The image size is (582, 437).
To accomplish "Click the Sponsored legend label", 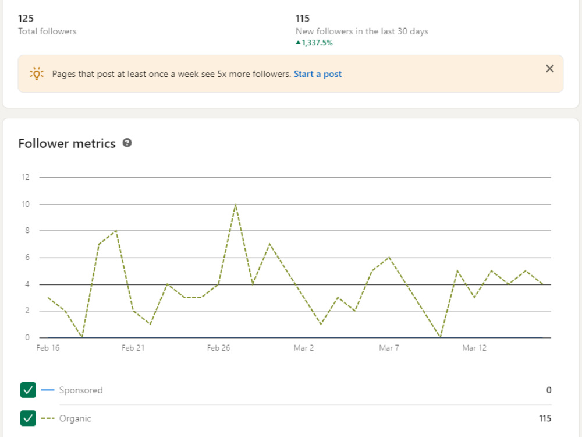I will tap(81, 390).
